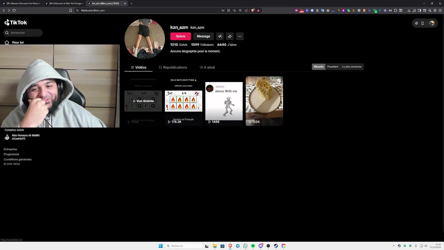
Task: Open the 1210 Suivis following list
Action: tap(179, 44)
